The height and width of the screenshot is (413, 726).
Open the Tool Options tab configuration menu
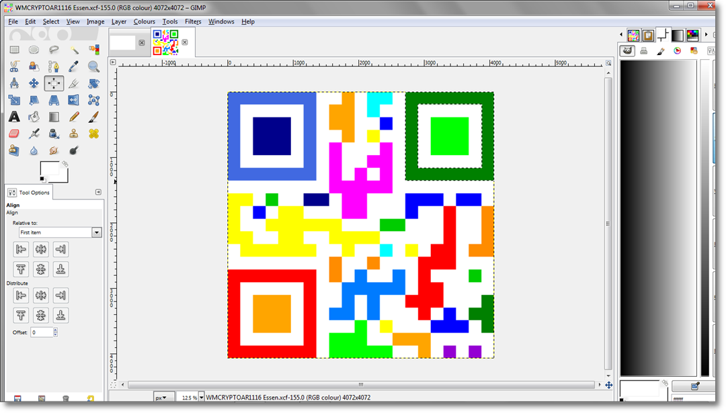click(98, 192)
